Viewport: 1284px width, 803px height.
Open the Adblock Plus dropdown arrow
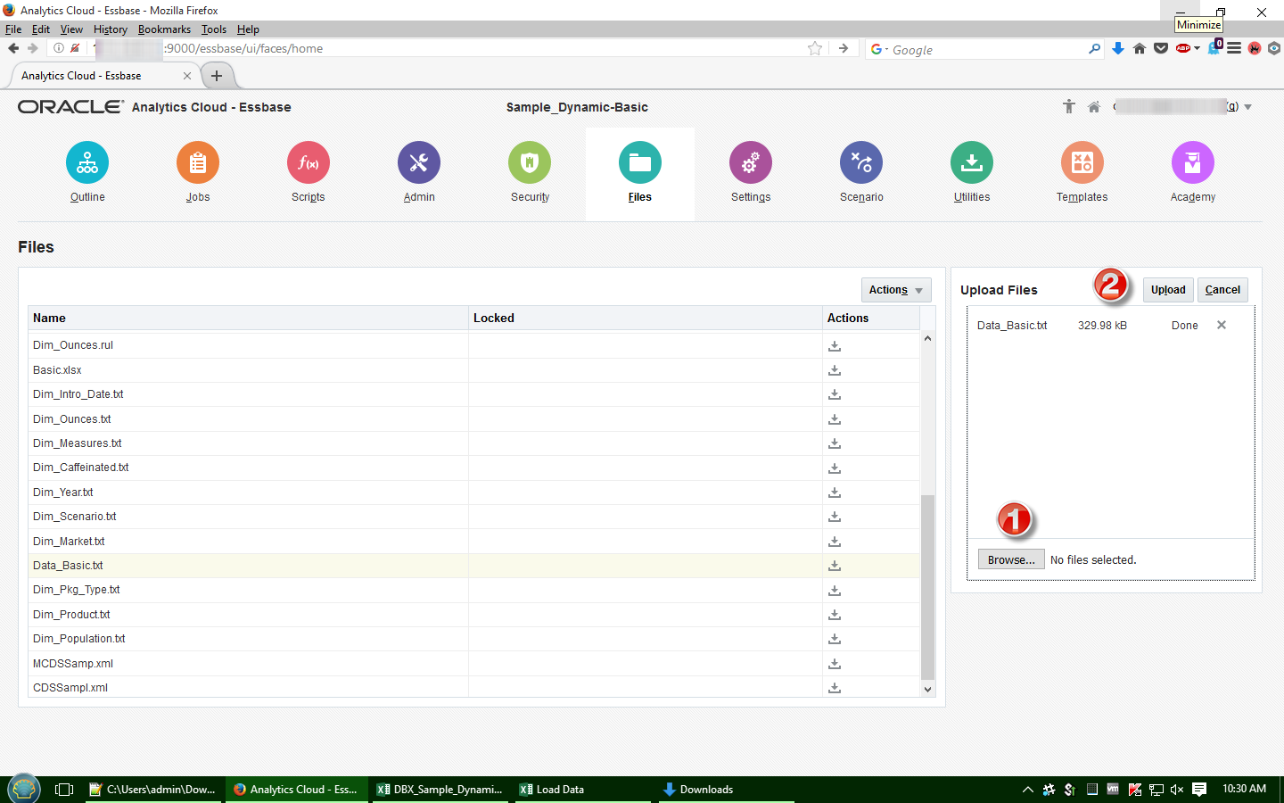pos(1197,48)
